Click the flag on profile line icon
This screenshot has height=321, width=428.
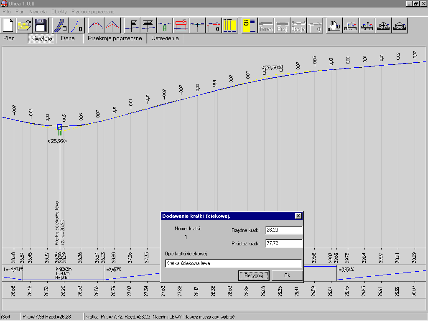[x=133, y=25]
